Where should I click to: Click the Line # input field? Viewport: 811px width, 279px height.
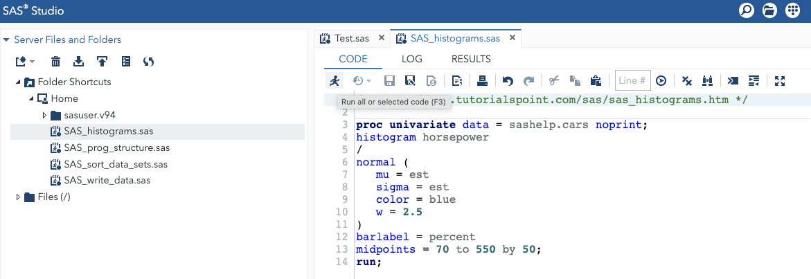pos(632,80)
